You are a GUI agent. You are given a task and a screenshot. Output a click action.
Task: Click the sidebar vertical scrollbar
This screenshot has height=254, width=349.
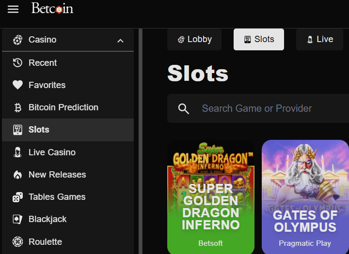click(141, 141)
